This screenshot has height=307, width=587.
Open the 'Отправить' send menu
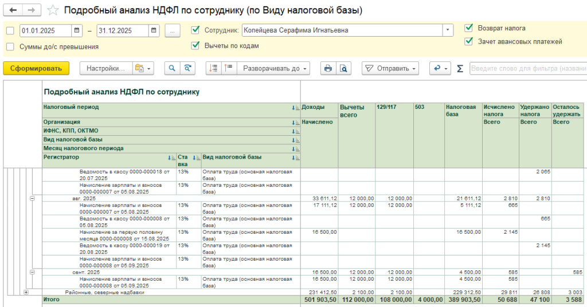(x=390, y=68)
